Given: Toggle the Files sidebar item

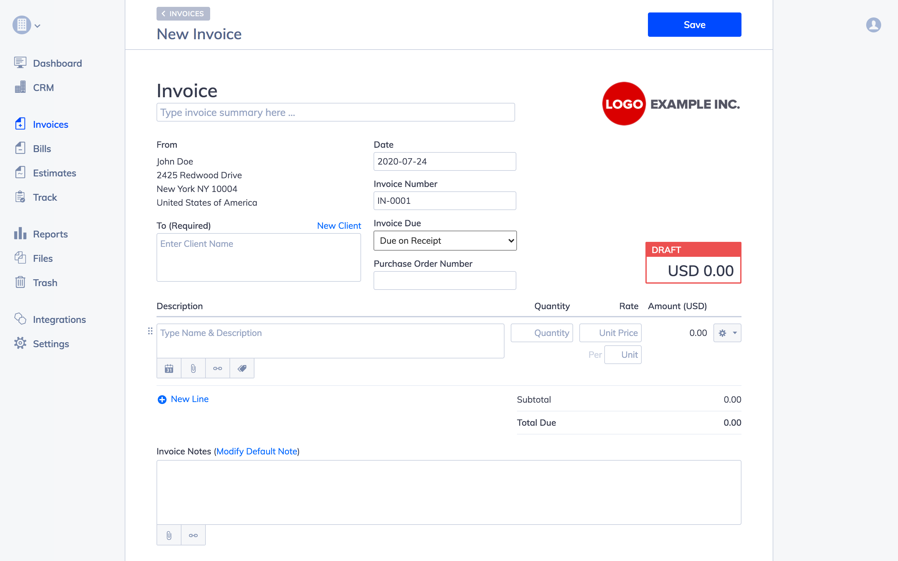Looking at the screenshot, I should click(42, 258).
